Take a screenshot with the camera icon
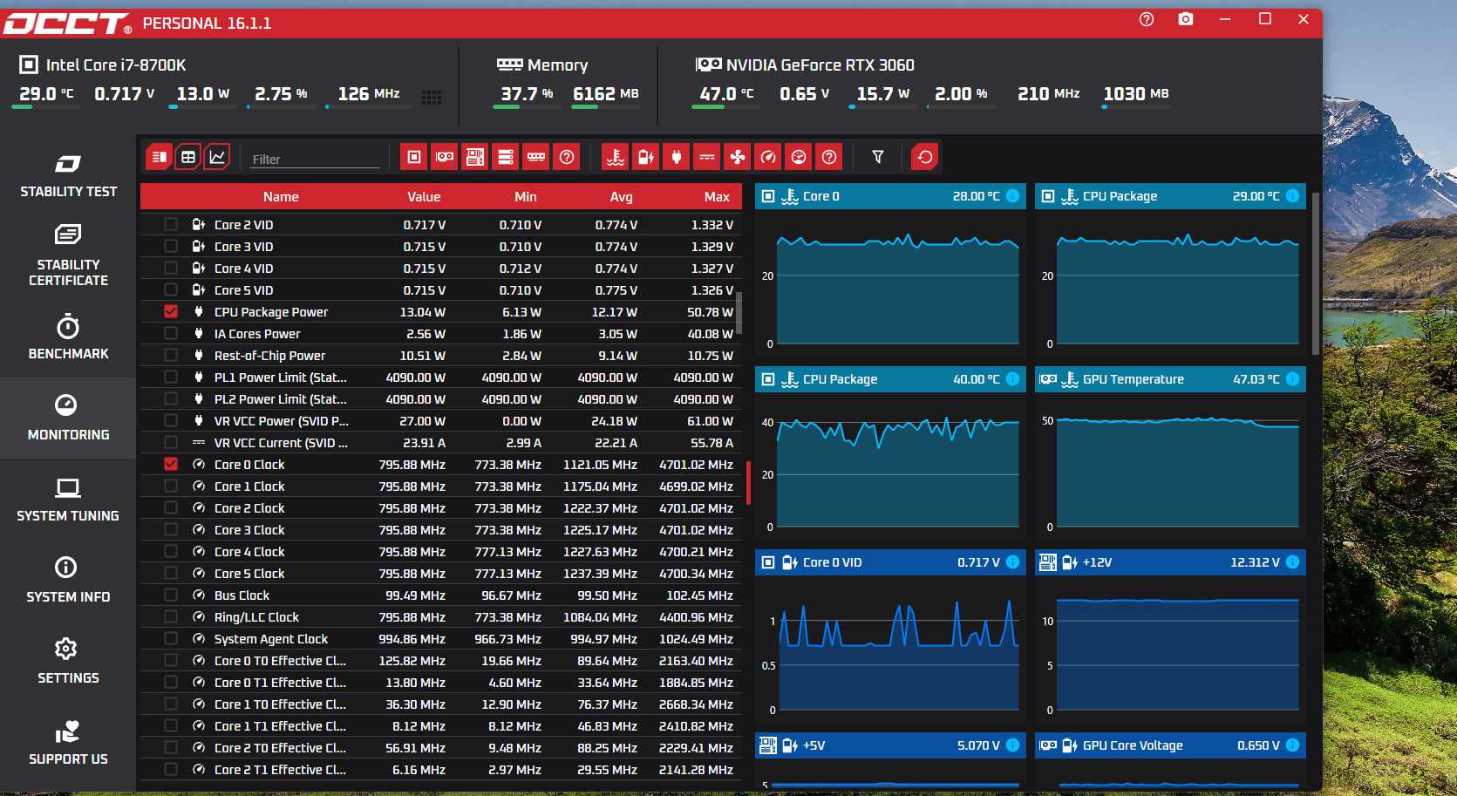The width and height of the screenshot is (1457, 796). pyautogui.click(x=1186, y=19)
